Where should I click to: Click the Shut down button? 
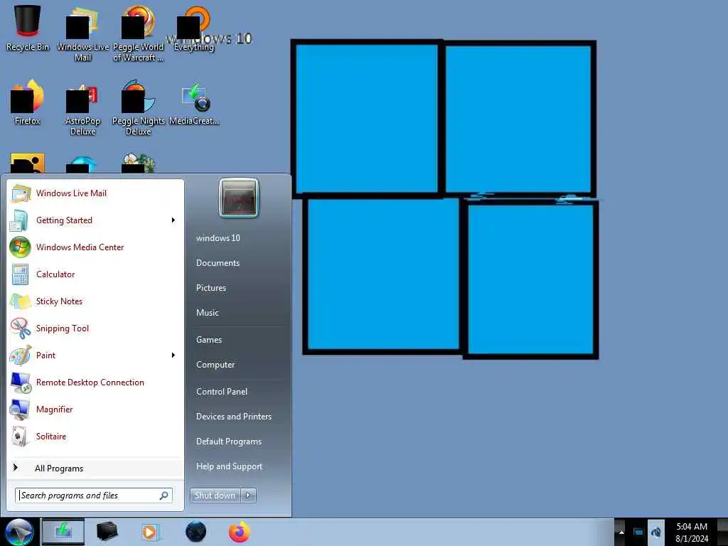click(x=215, y=496)
